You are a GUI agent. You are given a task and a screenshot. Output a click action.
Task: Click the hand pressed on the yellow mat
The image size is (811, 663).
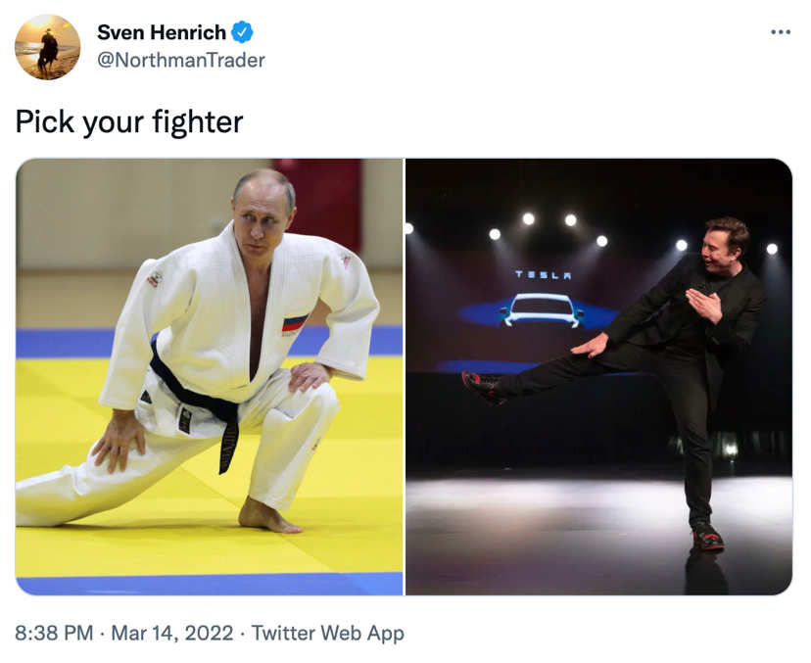pos(119,440)
